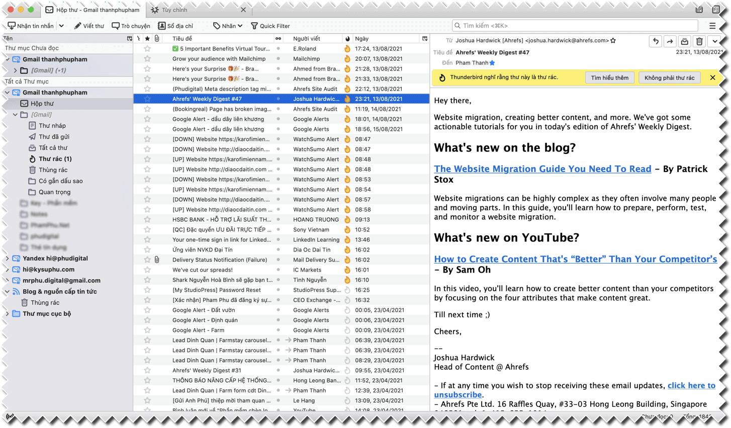731x428 pixels.
Task: Open the Quan trọng folder
Action: pos(67,192)
